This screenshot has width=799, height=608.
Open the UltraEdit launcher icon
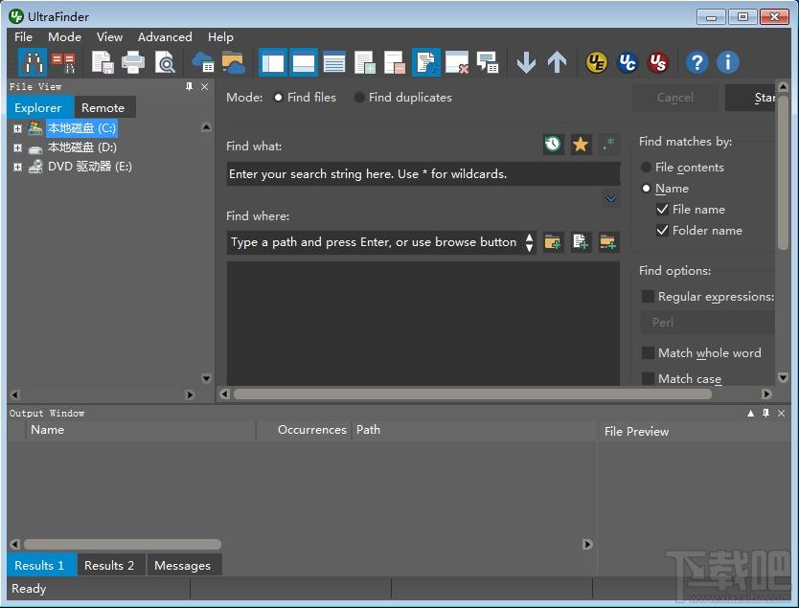[x=597, y=63]
